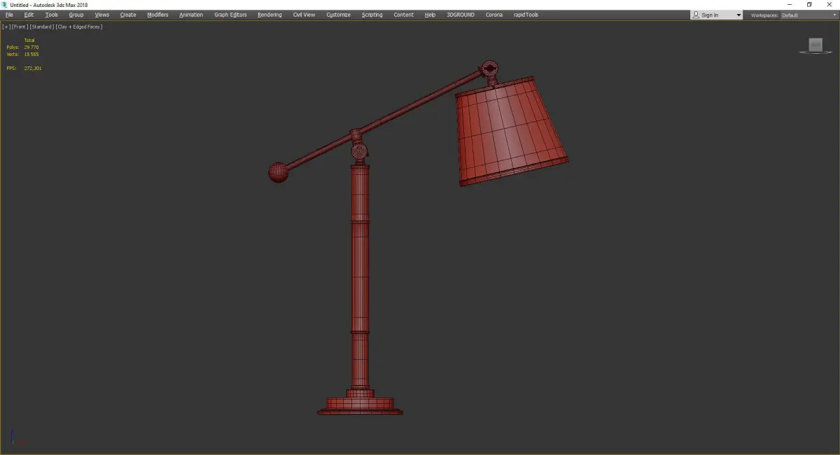Open the rapidTools menu
The image size is (840, 455).
click(x=526, y=15)
